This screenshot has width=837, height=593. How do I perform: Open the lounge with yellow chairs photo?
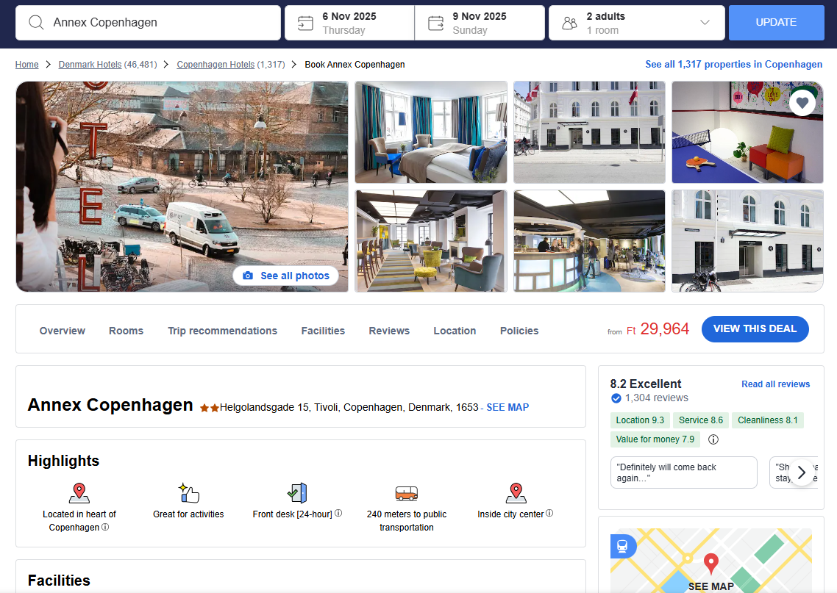pos(431,241)
